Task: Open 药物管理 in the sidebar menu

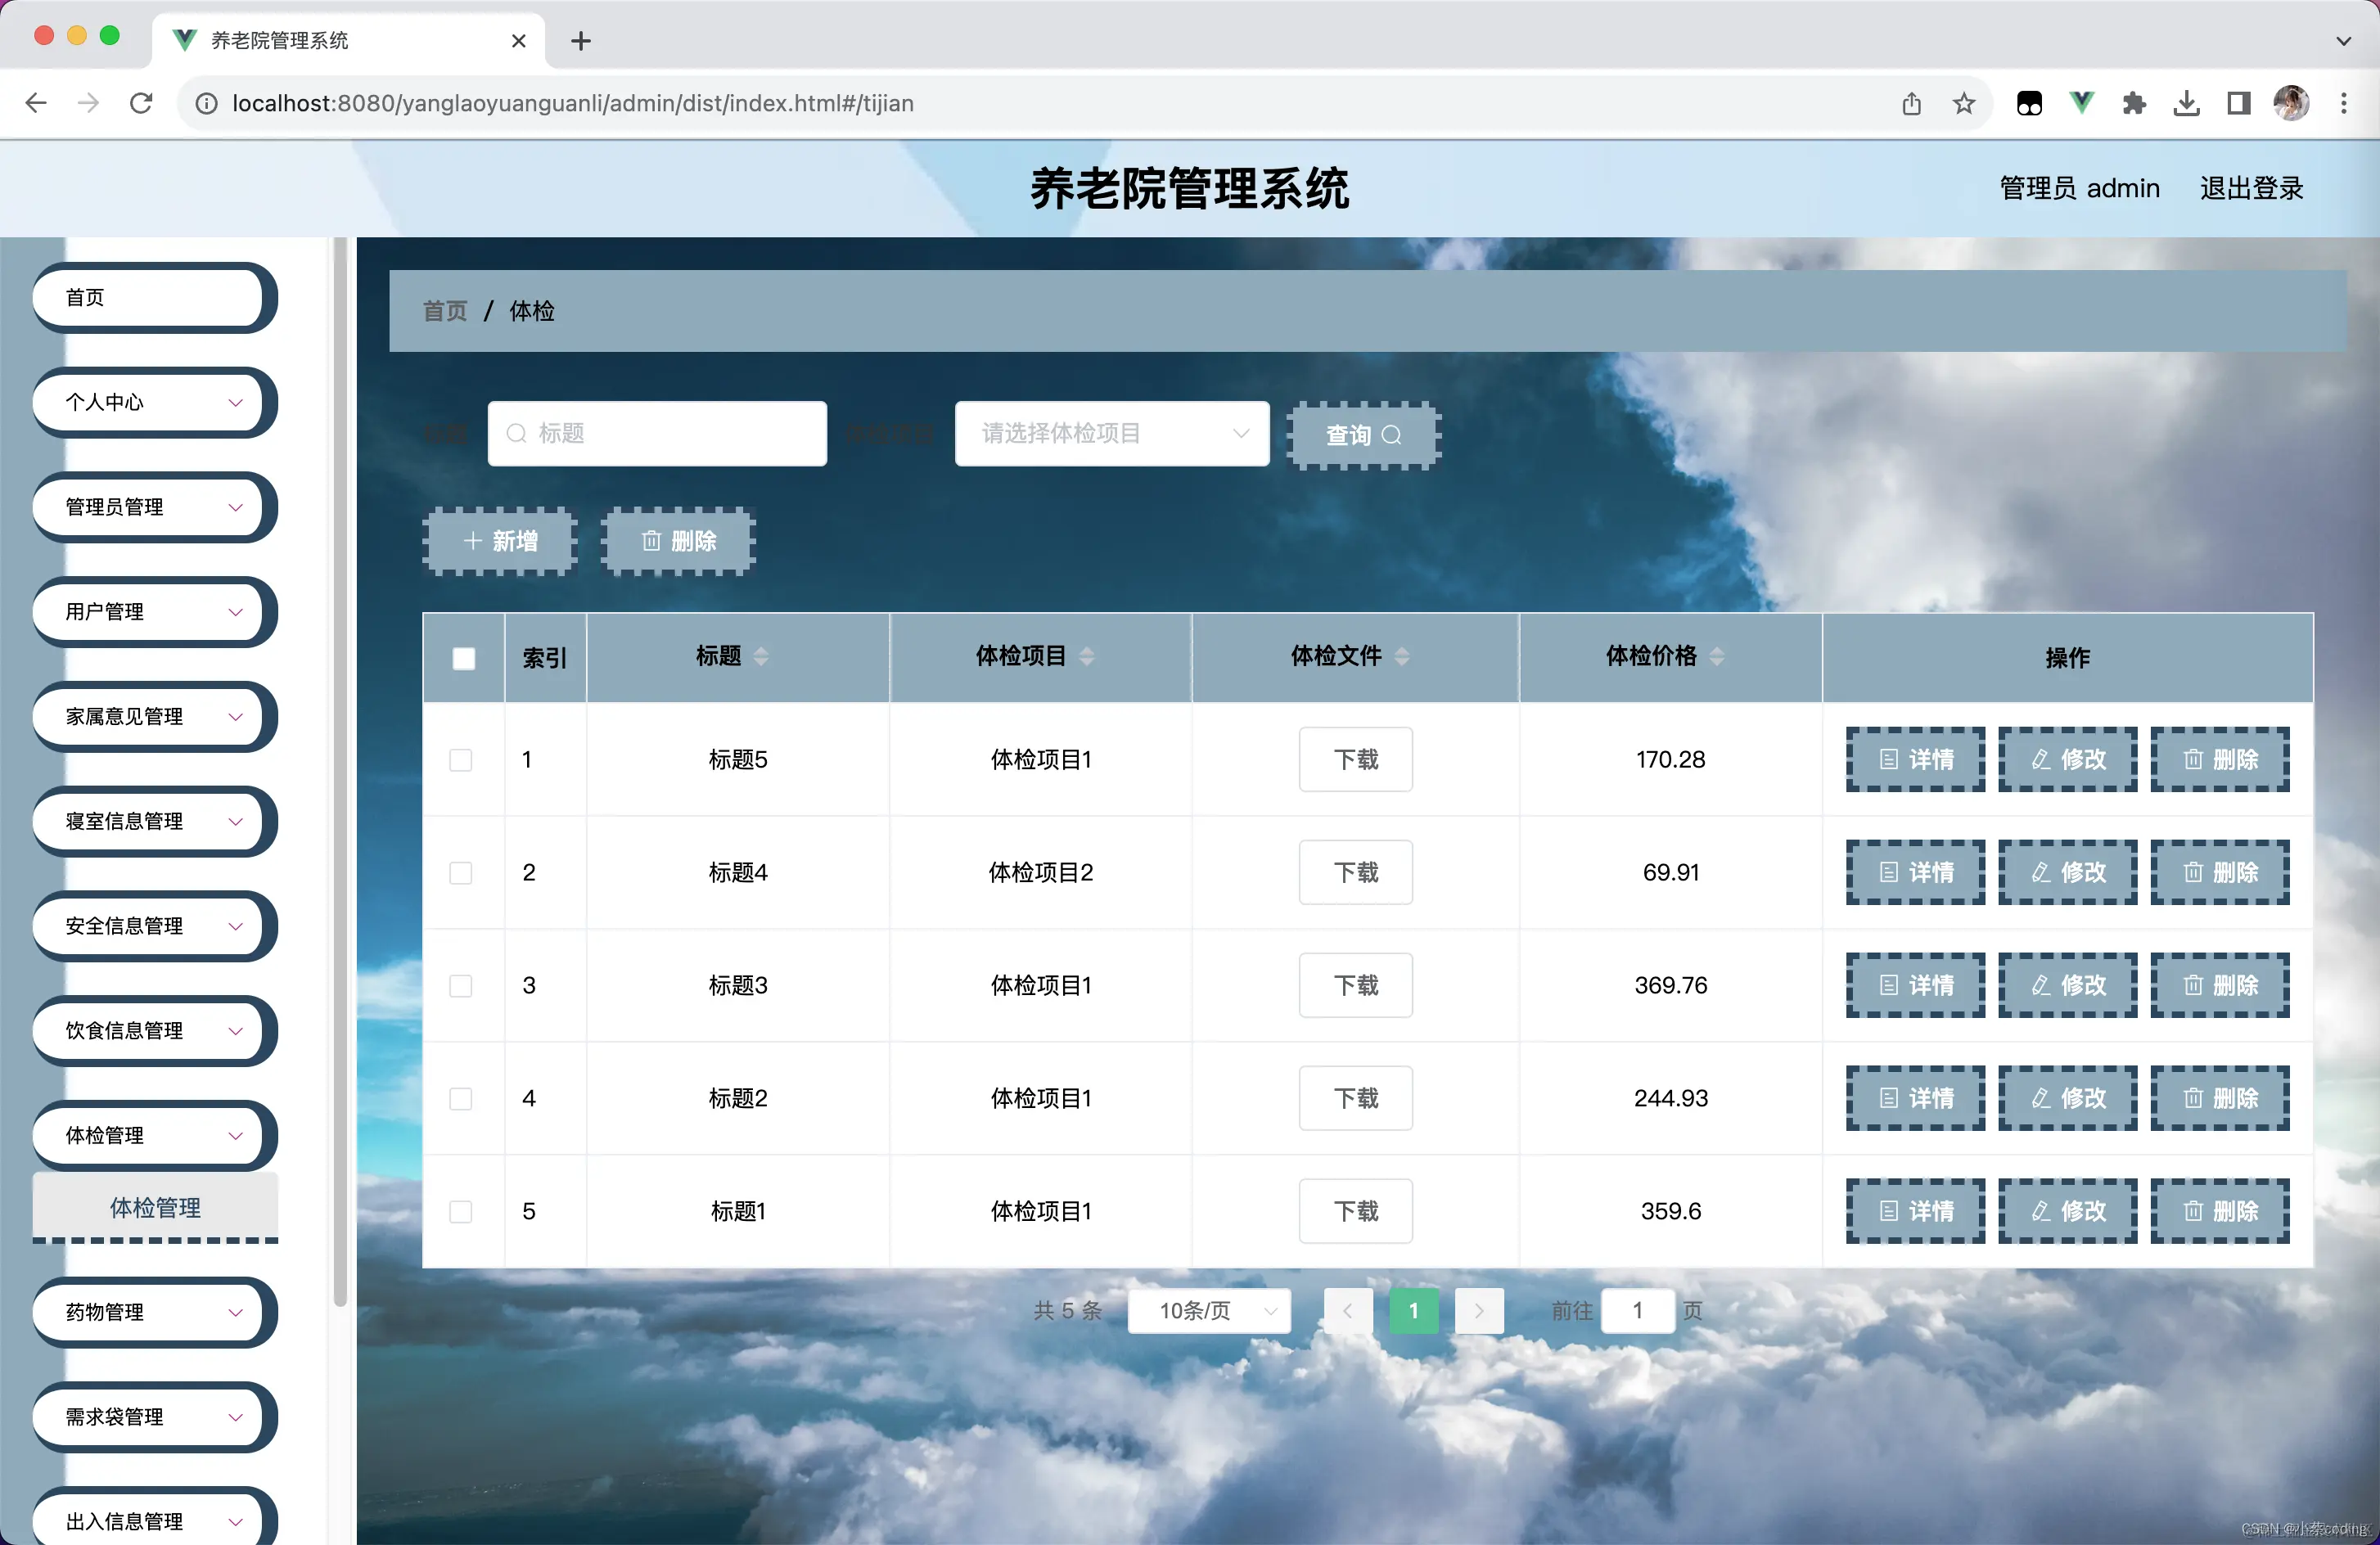Action: (153, 1313)
